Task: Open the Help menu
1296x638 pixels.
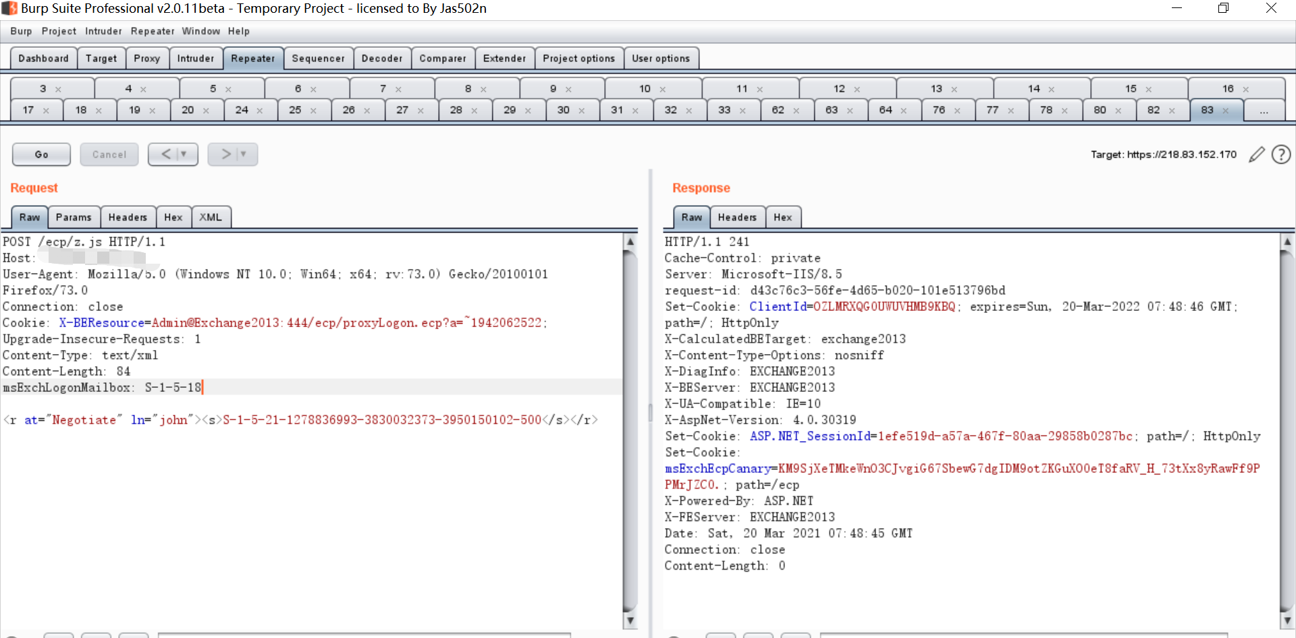Action: [x=238, y=31]
